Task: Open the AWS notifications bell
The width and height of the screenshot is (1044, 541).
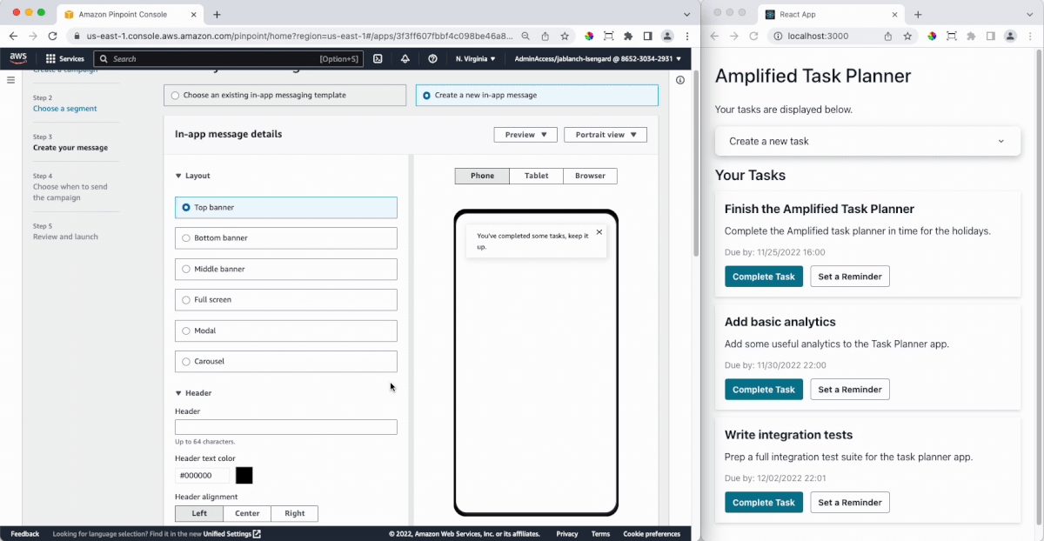Action: point(405,59)
